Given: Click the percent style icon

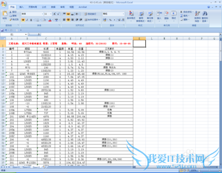Looking at the screenshot, I should pos(110,20).
